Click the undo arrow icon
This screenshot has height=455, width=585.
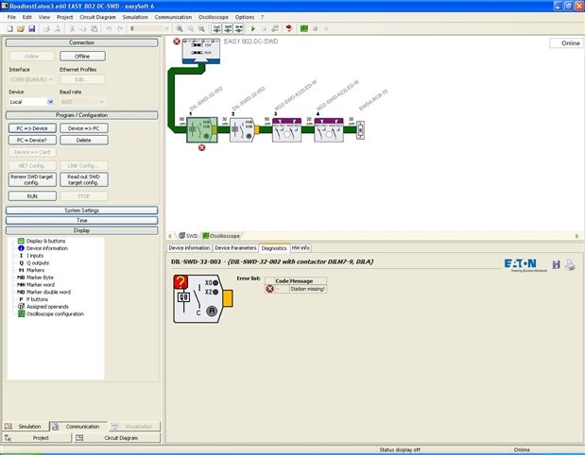coord(109,28)
